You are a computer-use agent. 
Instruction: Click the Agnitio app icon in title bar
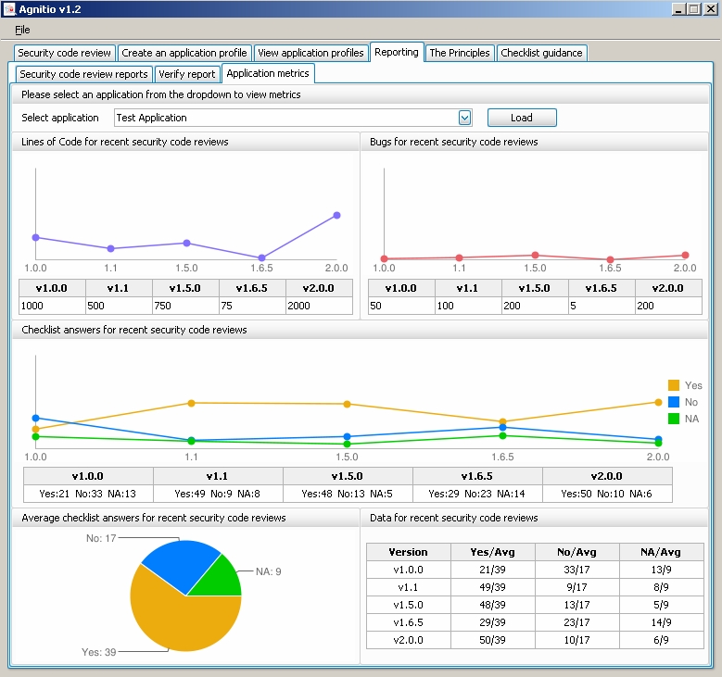(x=9, y=8)
